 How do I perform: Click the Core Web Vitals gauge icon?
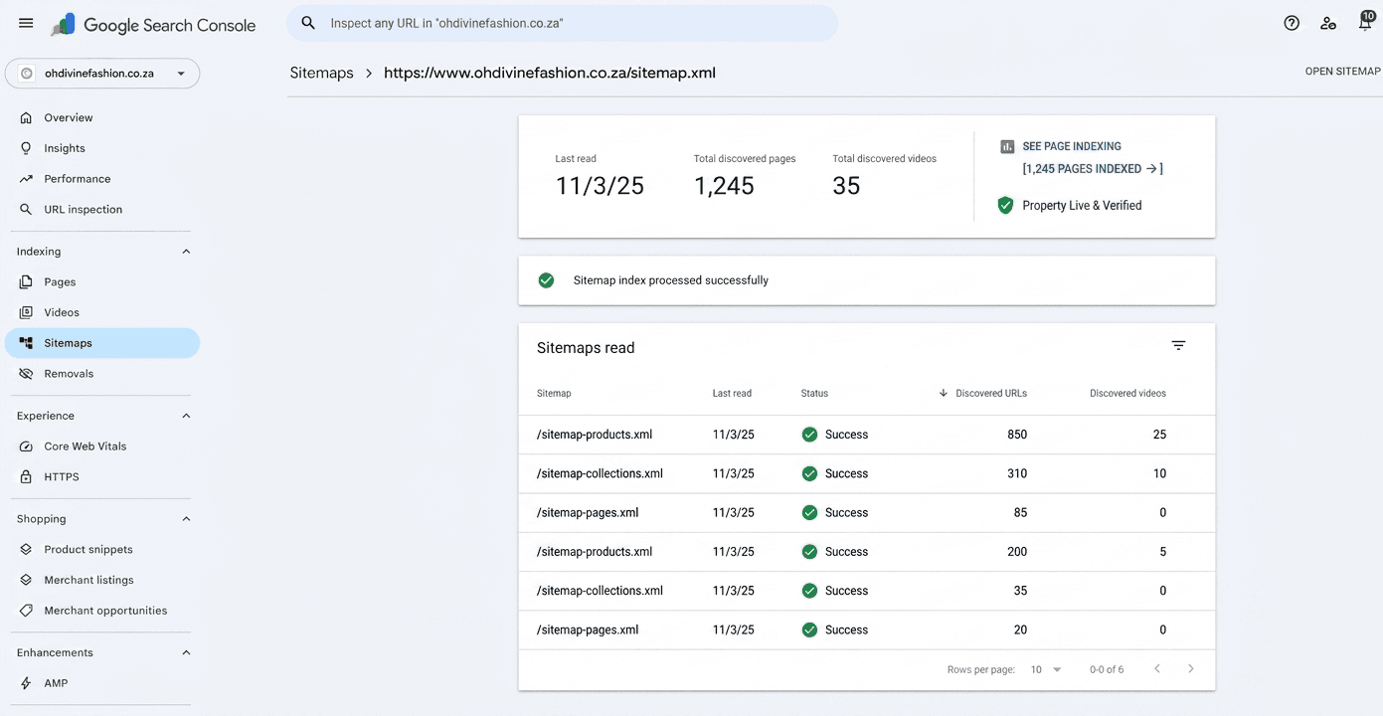26,447
